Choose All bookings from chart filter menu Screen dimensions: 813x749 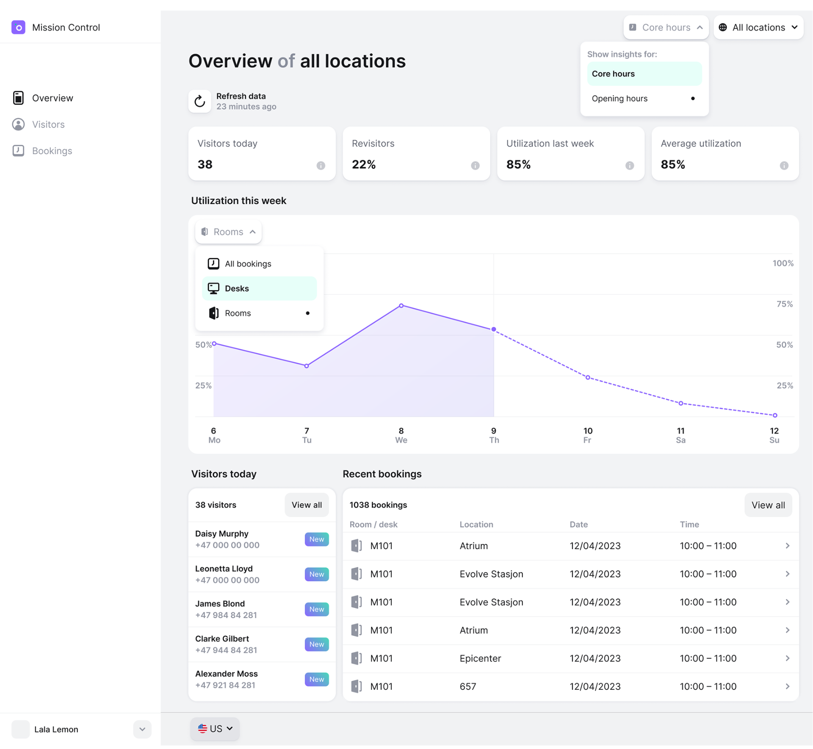[259, 264]
